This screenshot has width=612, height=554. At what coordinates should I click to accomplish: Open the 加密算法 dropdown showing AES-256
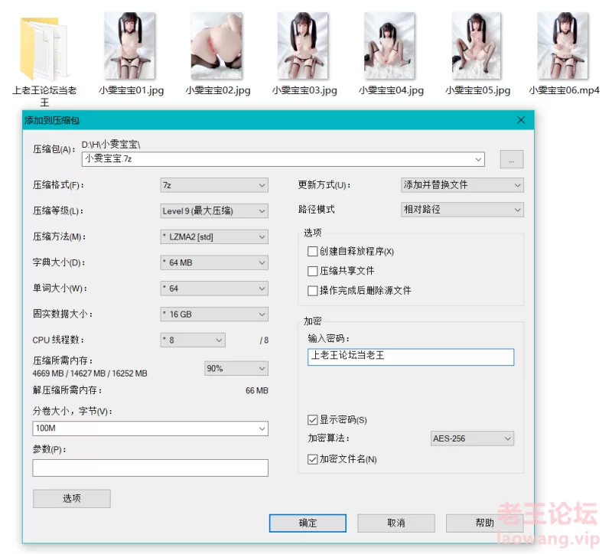point(472,438)
